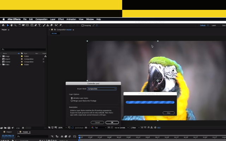Click the Home icon in toolbar
This screenshot has height=141, width=226.
coord(3,25)
